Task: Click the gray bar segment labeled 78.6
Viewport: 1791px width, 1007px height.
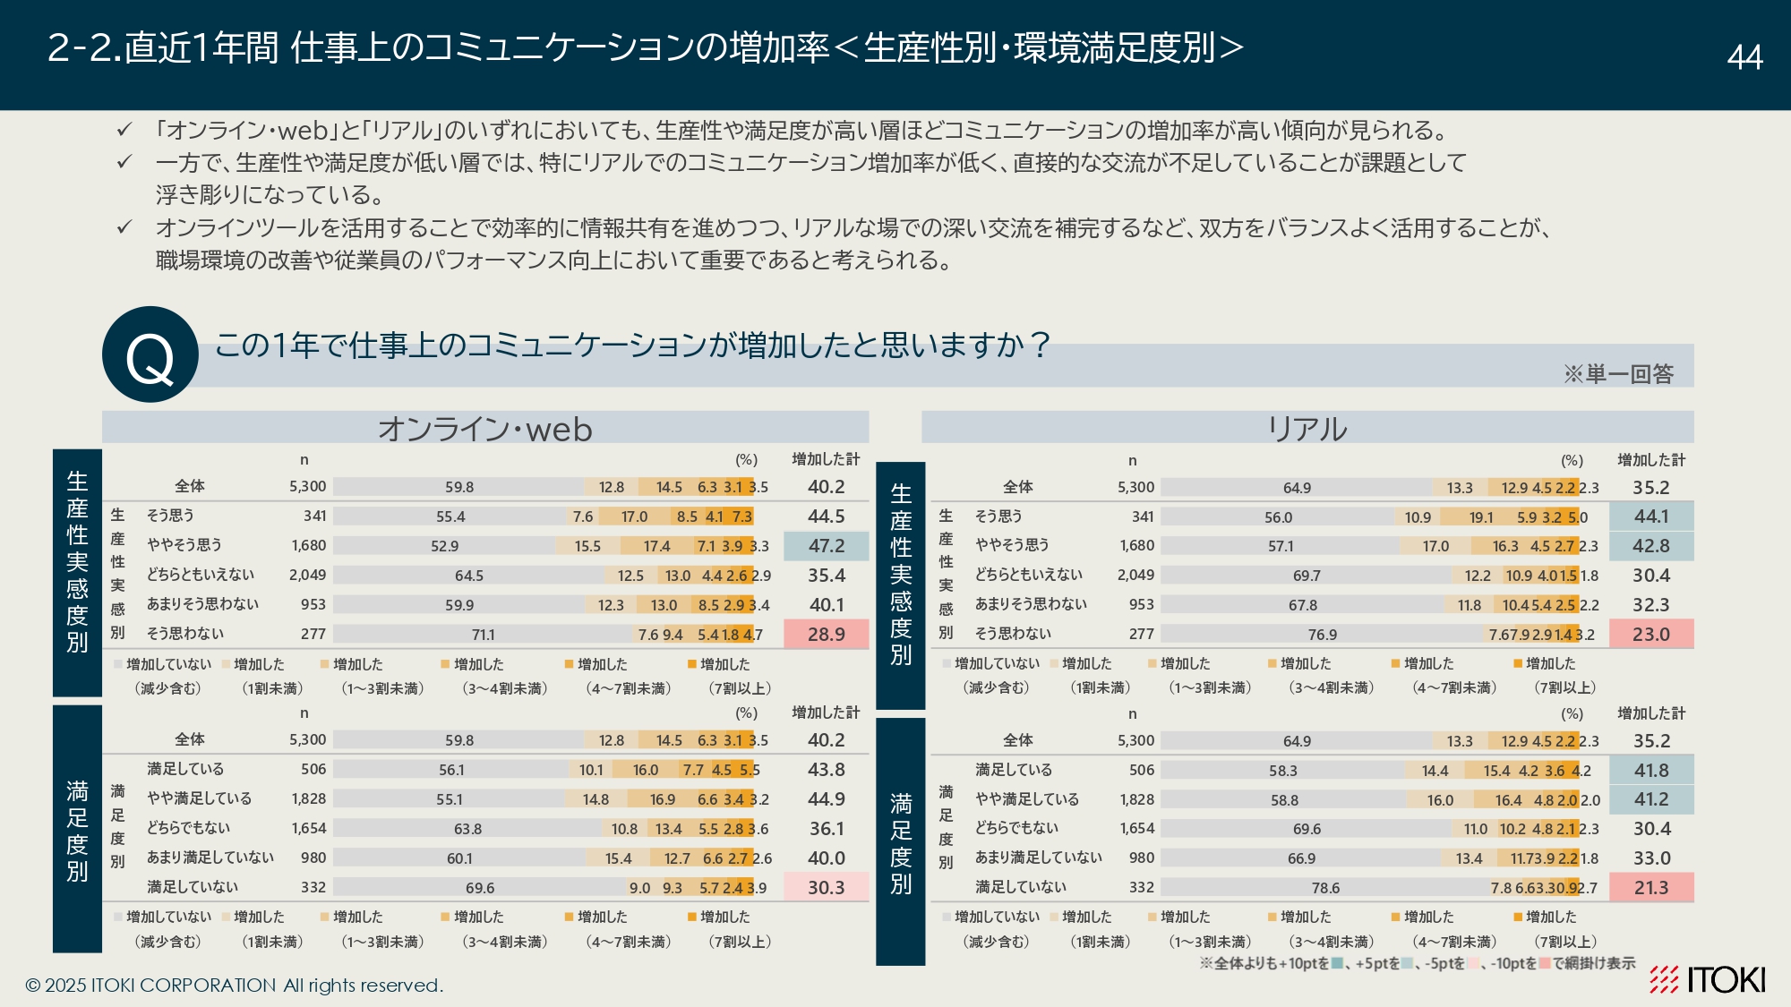Action: 1325,887
